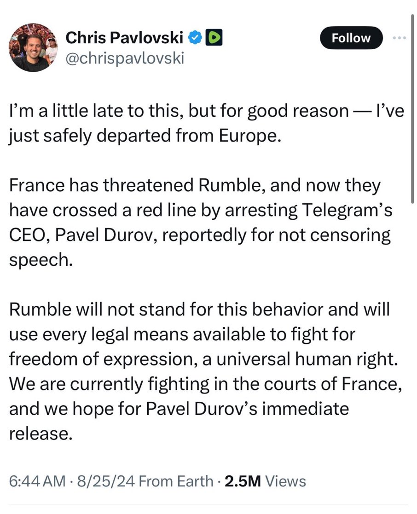Click the From Earth location label
This screenshot has height=514, width=417.
176,481
